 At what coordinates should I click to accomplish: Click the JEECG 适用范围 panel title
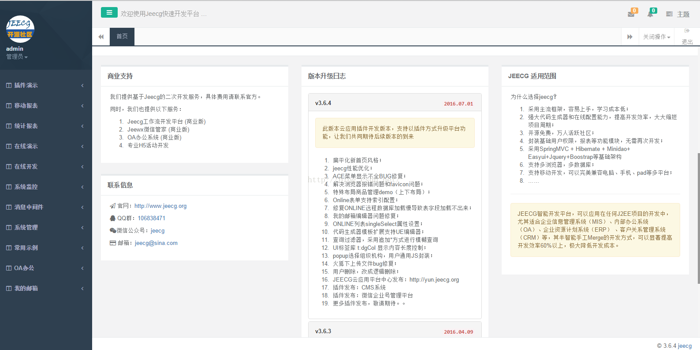point(532,76)
